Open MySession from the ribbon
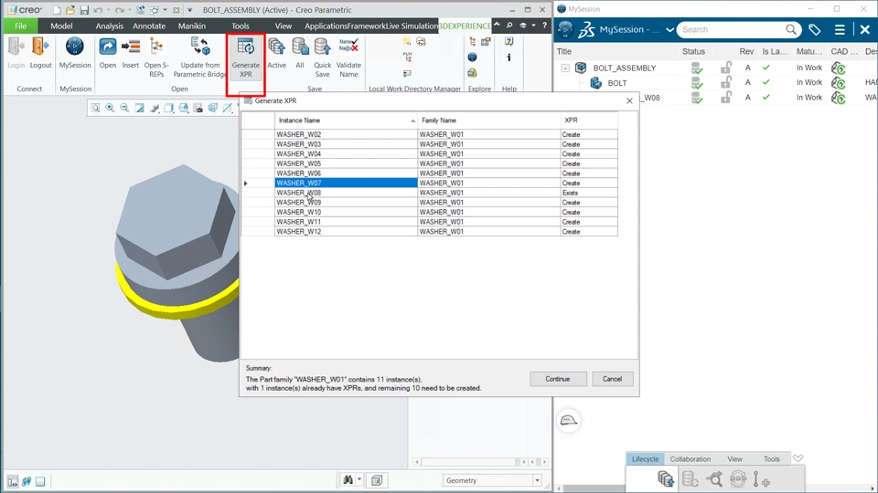 74,47
